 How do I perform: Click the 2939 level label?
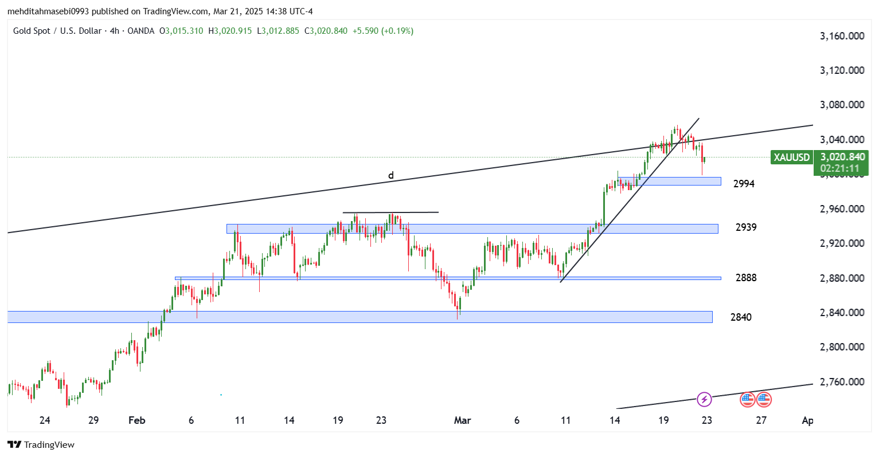[x=746, y=227]
